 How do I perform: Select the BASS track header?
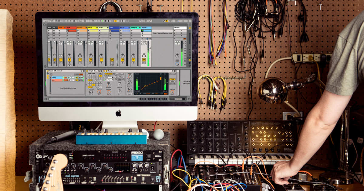click(x=122, y=27)
